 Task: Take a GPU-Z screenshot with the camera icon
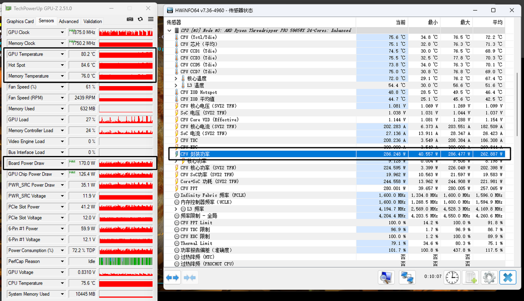point(130,19)
